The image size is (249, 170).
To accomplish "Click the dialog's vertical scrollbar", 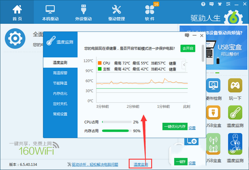I will pyautogui.click(x=203, y=53).
